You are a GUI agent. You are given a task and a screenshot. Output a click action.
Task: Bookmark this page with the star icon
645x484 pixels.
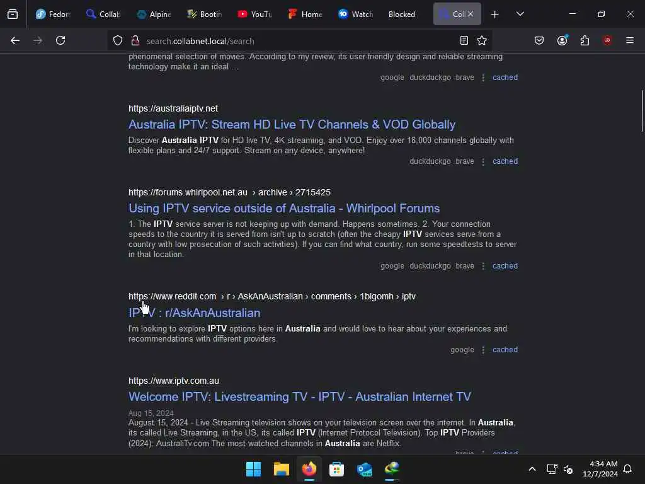pos(482,40)
